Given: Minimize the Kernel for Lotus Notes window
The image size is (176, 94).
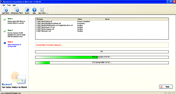Looking at the screenshot, I should coord(168,2).
